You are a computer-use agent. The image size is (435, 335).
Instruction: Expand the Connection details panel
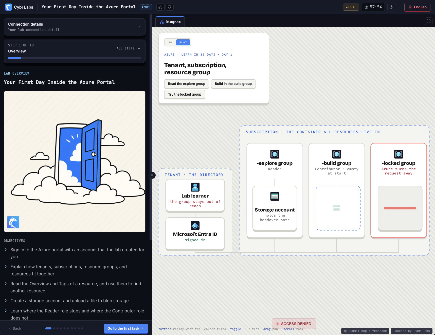point(75,27)
